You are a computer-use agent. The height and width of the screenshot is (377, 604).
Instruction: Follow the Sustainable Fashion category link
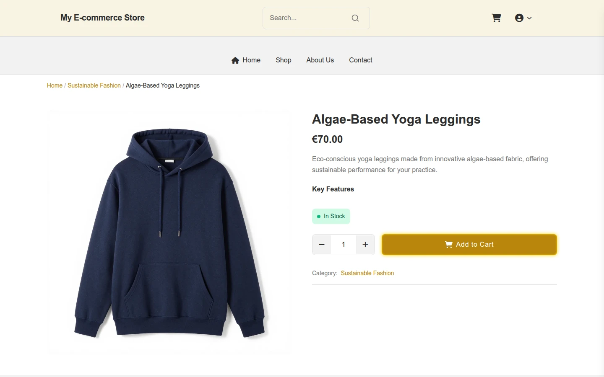click(367, 273)
